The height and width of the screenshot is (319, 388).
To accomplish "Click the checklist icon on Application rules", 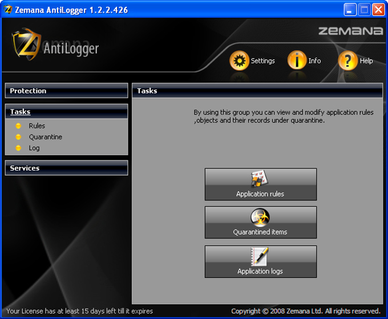I will pyautogui.click(x=259, y=179).
